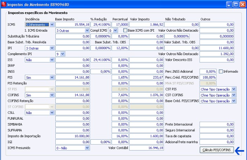The width and height of the screenshot is (247, 160).
Task: Click IPI Valor Outros Não Destacado 1.392,00
Action: tap(217, 54)
